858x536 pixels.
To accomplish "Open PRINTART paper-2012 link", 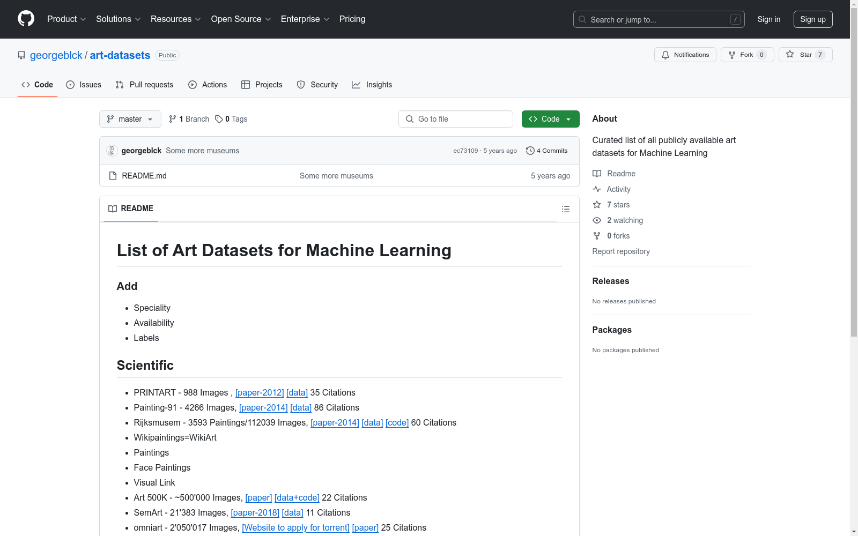I will pos(260,392).
